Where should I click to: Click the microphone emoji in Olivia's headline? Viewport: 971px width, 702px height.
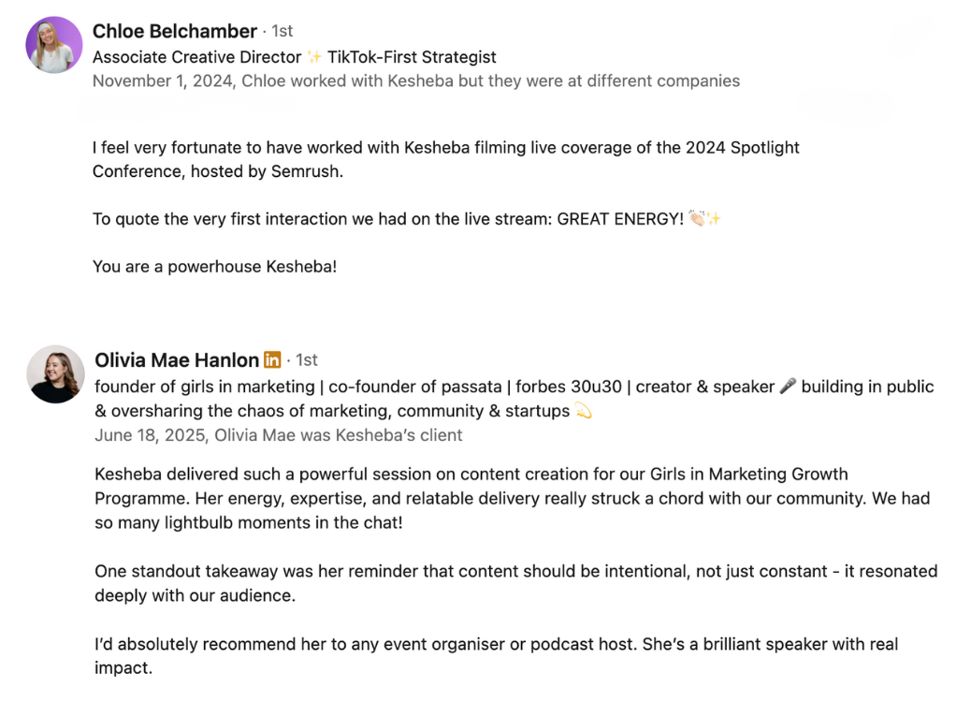pos(788,386)
